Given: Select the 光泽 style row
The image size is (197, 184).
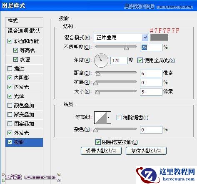Looking at the screenshot, I should click(24, 96).
